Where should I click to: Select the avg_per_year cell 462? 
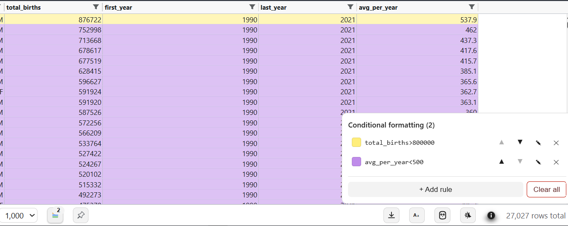(x=417, y=30)
